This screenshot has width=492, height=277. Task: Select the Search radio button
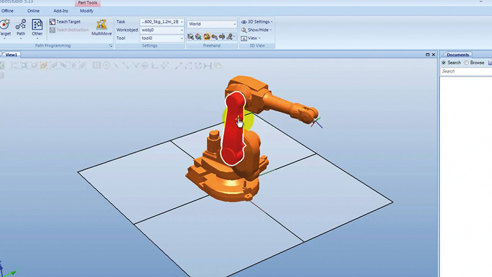[x=443, y=63]
